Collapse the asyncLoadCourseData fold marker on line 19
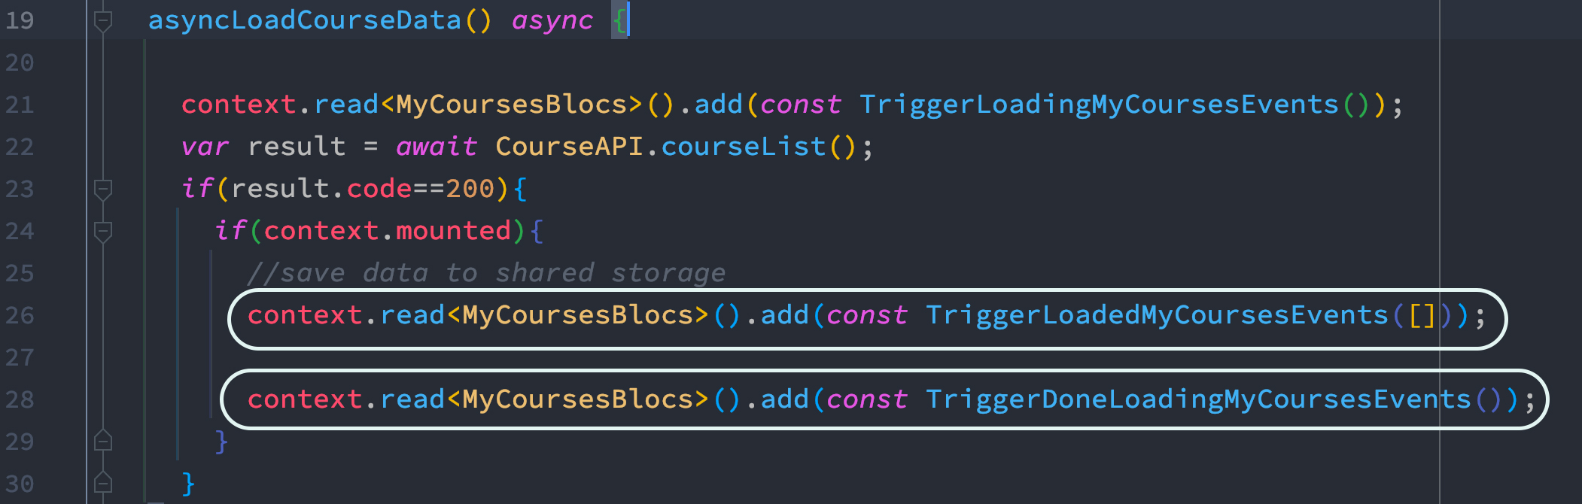 tap(103, 21)
